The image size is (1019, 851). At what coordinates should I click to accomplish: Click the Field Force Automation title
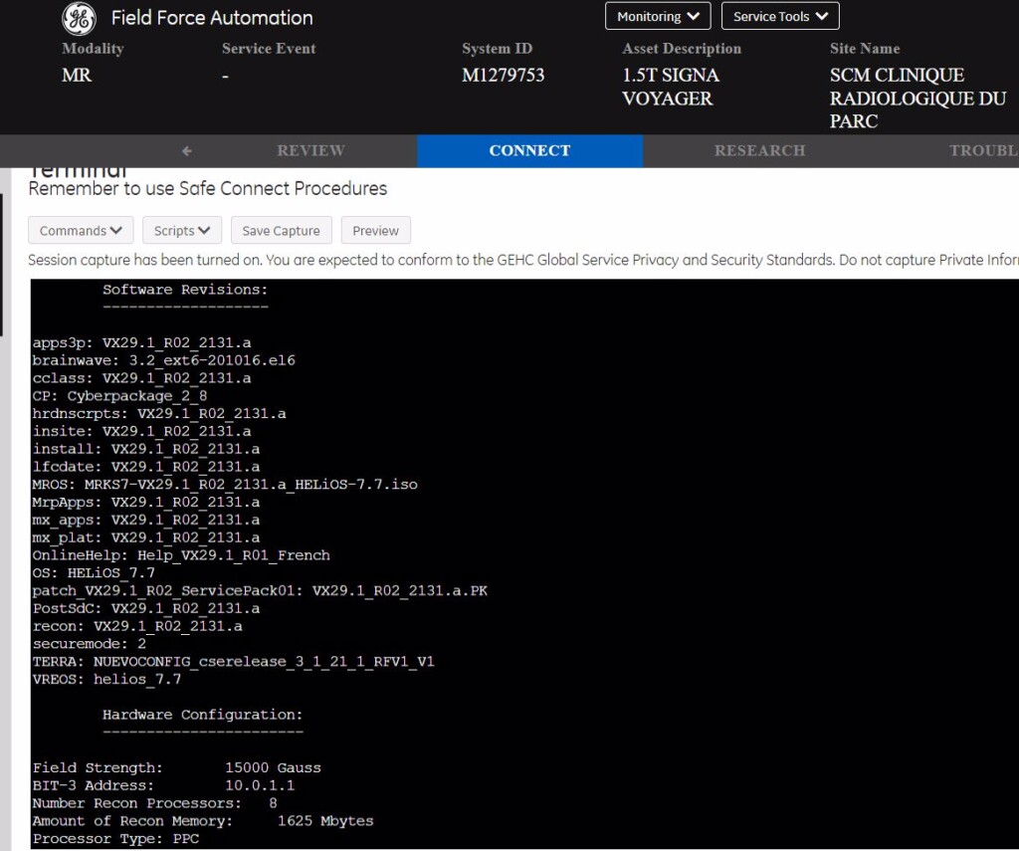tap(212, 18)
